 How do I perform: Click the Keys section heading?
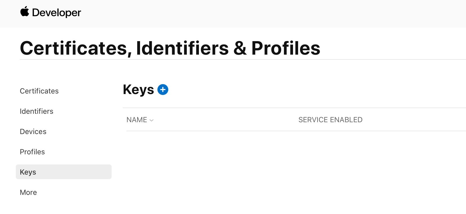tap(138, 90)
